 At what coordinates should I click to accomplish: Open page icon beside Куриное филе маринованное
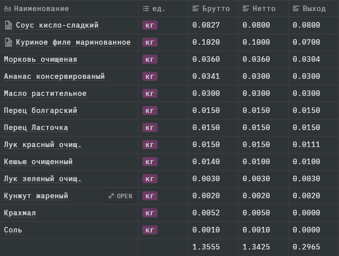[x=9, y=42]
